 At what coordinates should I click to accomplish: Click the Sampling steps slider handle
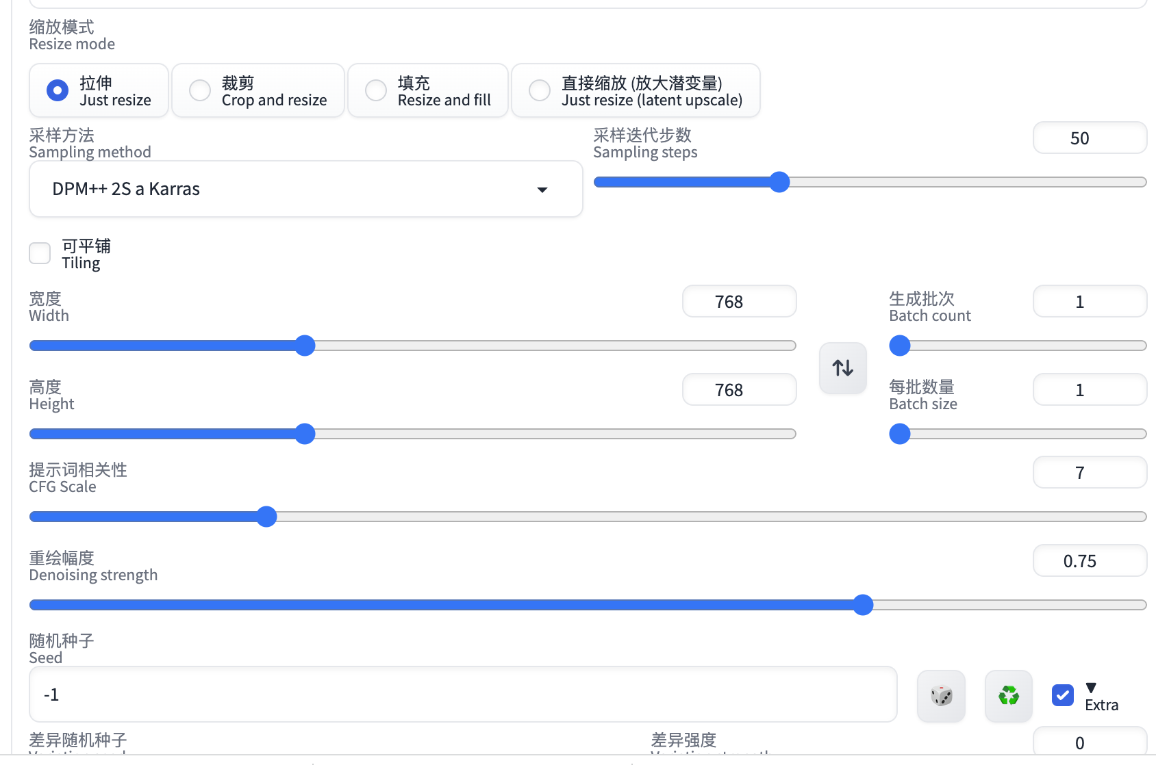pos(779,182)
